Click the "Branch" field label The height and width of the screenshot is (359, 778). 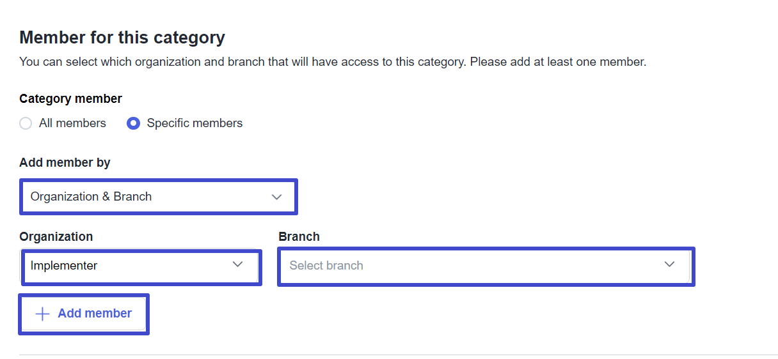(x=299, y=236)
